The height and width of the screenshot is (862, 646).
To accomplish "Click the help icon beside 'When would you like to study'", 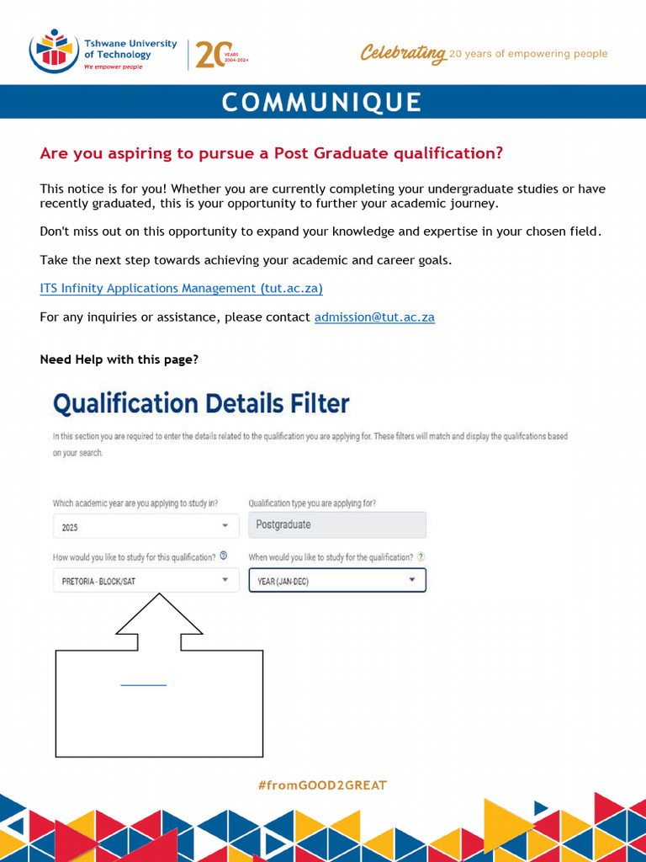I will coord(421,556).
